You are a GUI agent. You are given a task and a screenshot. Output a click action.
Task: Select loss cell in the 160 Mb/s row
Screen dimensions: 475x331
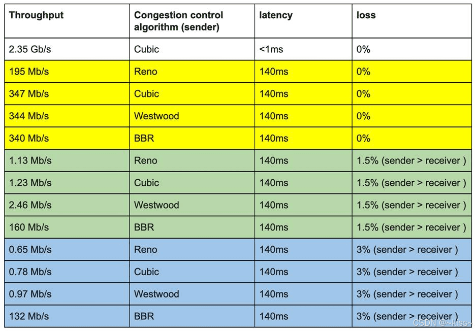[x=411, y=227]
